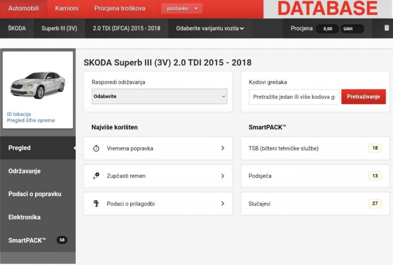The image size is (393, 265).
Task: Click the red Pretraživanje button
Action: tap(363, 97)
